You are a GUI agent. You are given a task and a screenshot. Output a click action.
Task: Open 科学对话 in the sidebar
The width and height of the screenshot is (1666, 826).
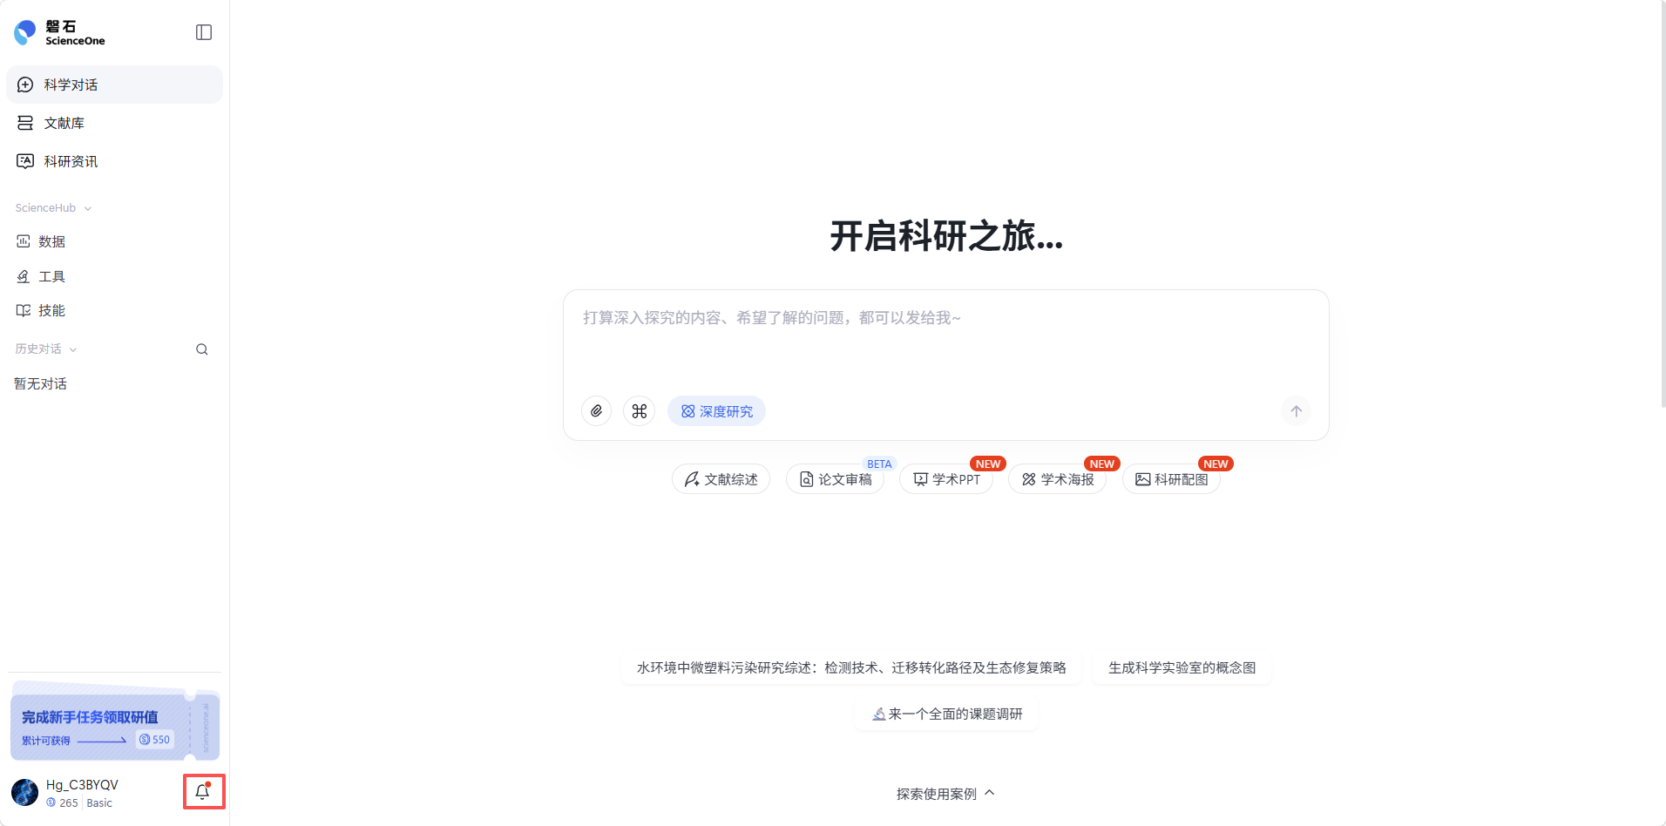[114, 85]
